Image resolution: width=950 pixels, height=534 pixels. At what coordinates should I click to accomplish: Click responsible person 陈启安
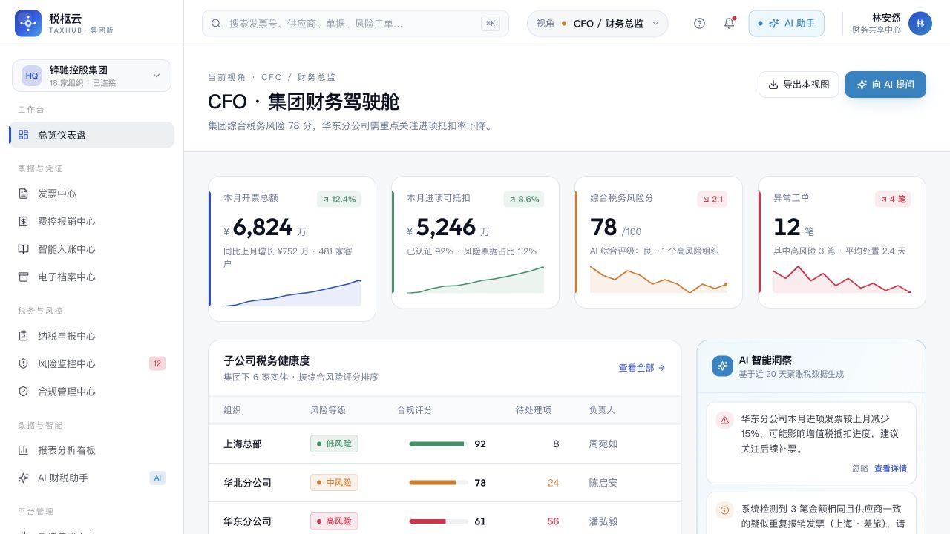(x=603, y=482)
